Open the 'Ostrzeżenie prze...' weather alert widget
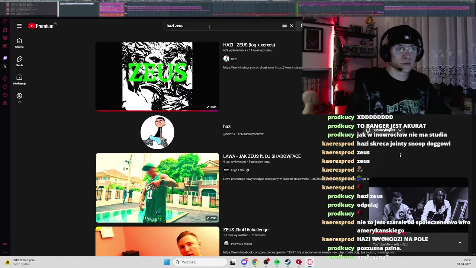476x268 pixels. (20, 262)
